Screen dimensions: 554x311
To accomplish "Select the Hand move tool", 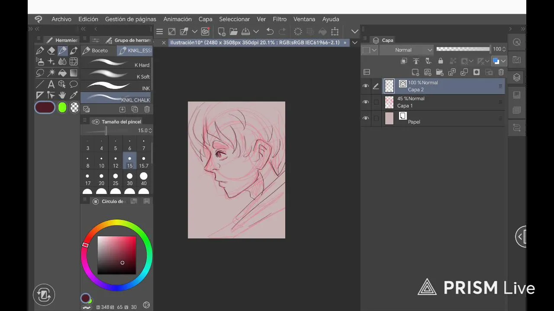I will click(x=62, y=95).
